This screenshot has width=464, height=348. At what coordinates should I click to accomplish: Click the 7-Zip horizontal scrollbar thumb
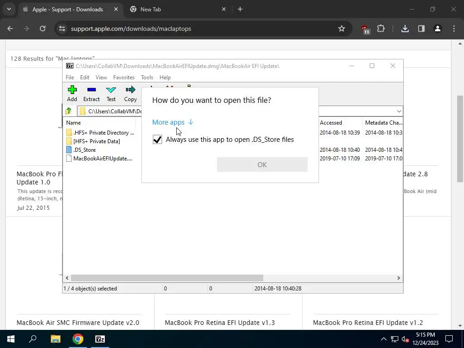[x=167, y=278]
